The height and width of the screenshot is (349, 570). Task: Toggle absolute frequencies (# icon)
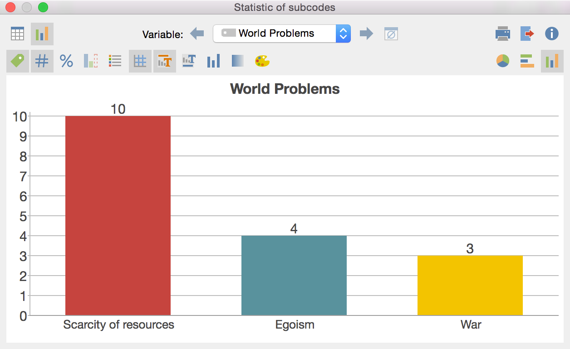pyautogui.click(x=42, y=61)
